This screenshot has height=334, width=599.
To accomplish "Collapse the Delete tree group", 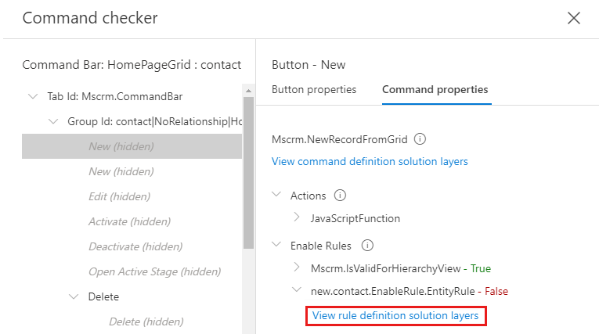I will 74,296.
